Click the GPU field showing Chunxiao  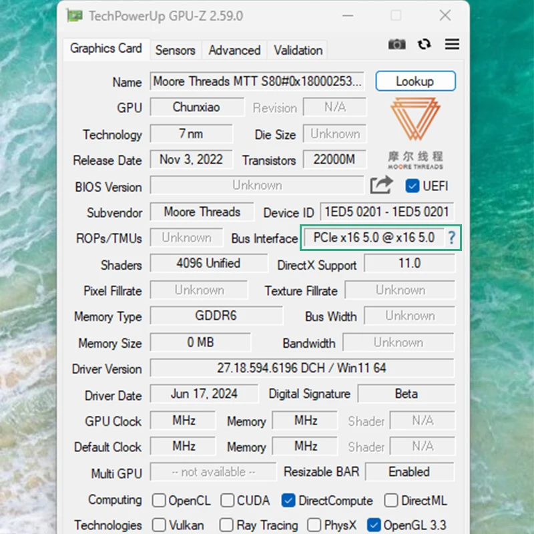tap(197, 107)
